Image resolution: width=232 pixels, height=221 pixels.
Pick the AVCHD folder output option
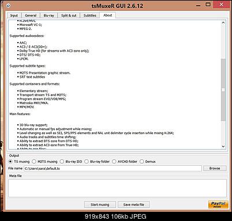(x=125, y=162)
